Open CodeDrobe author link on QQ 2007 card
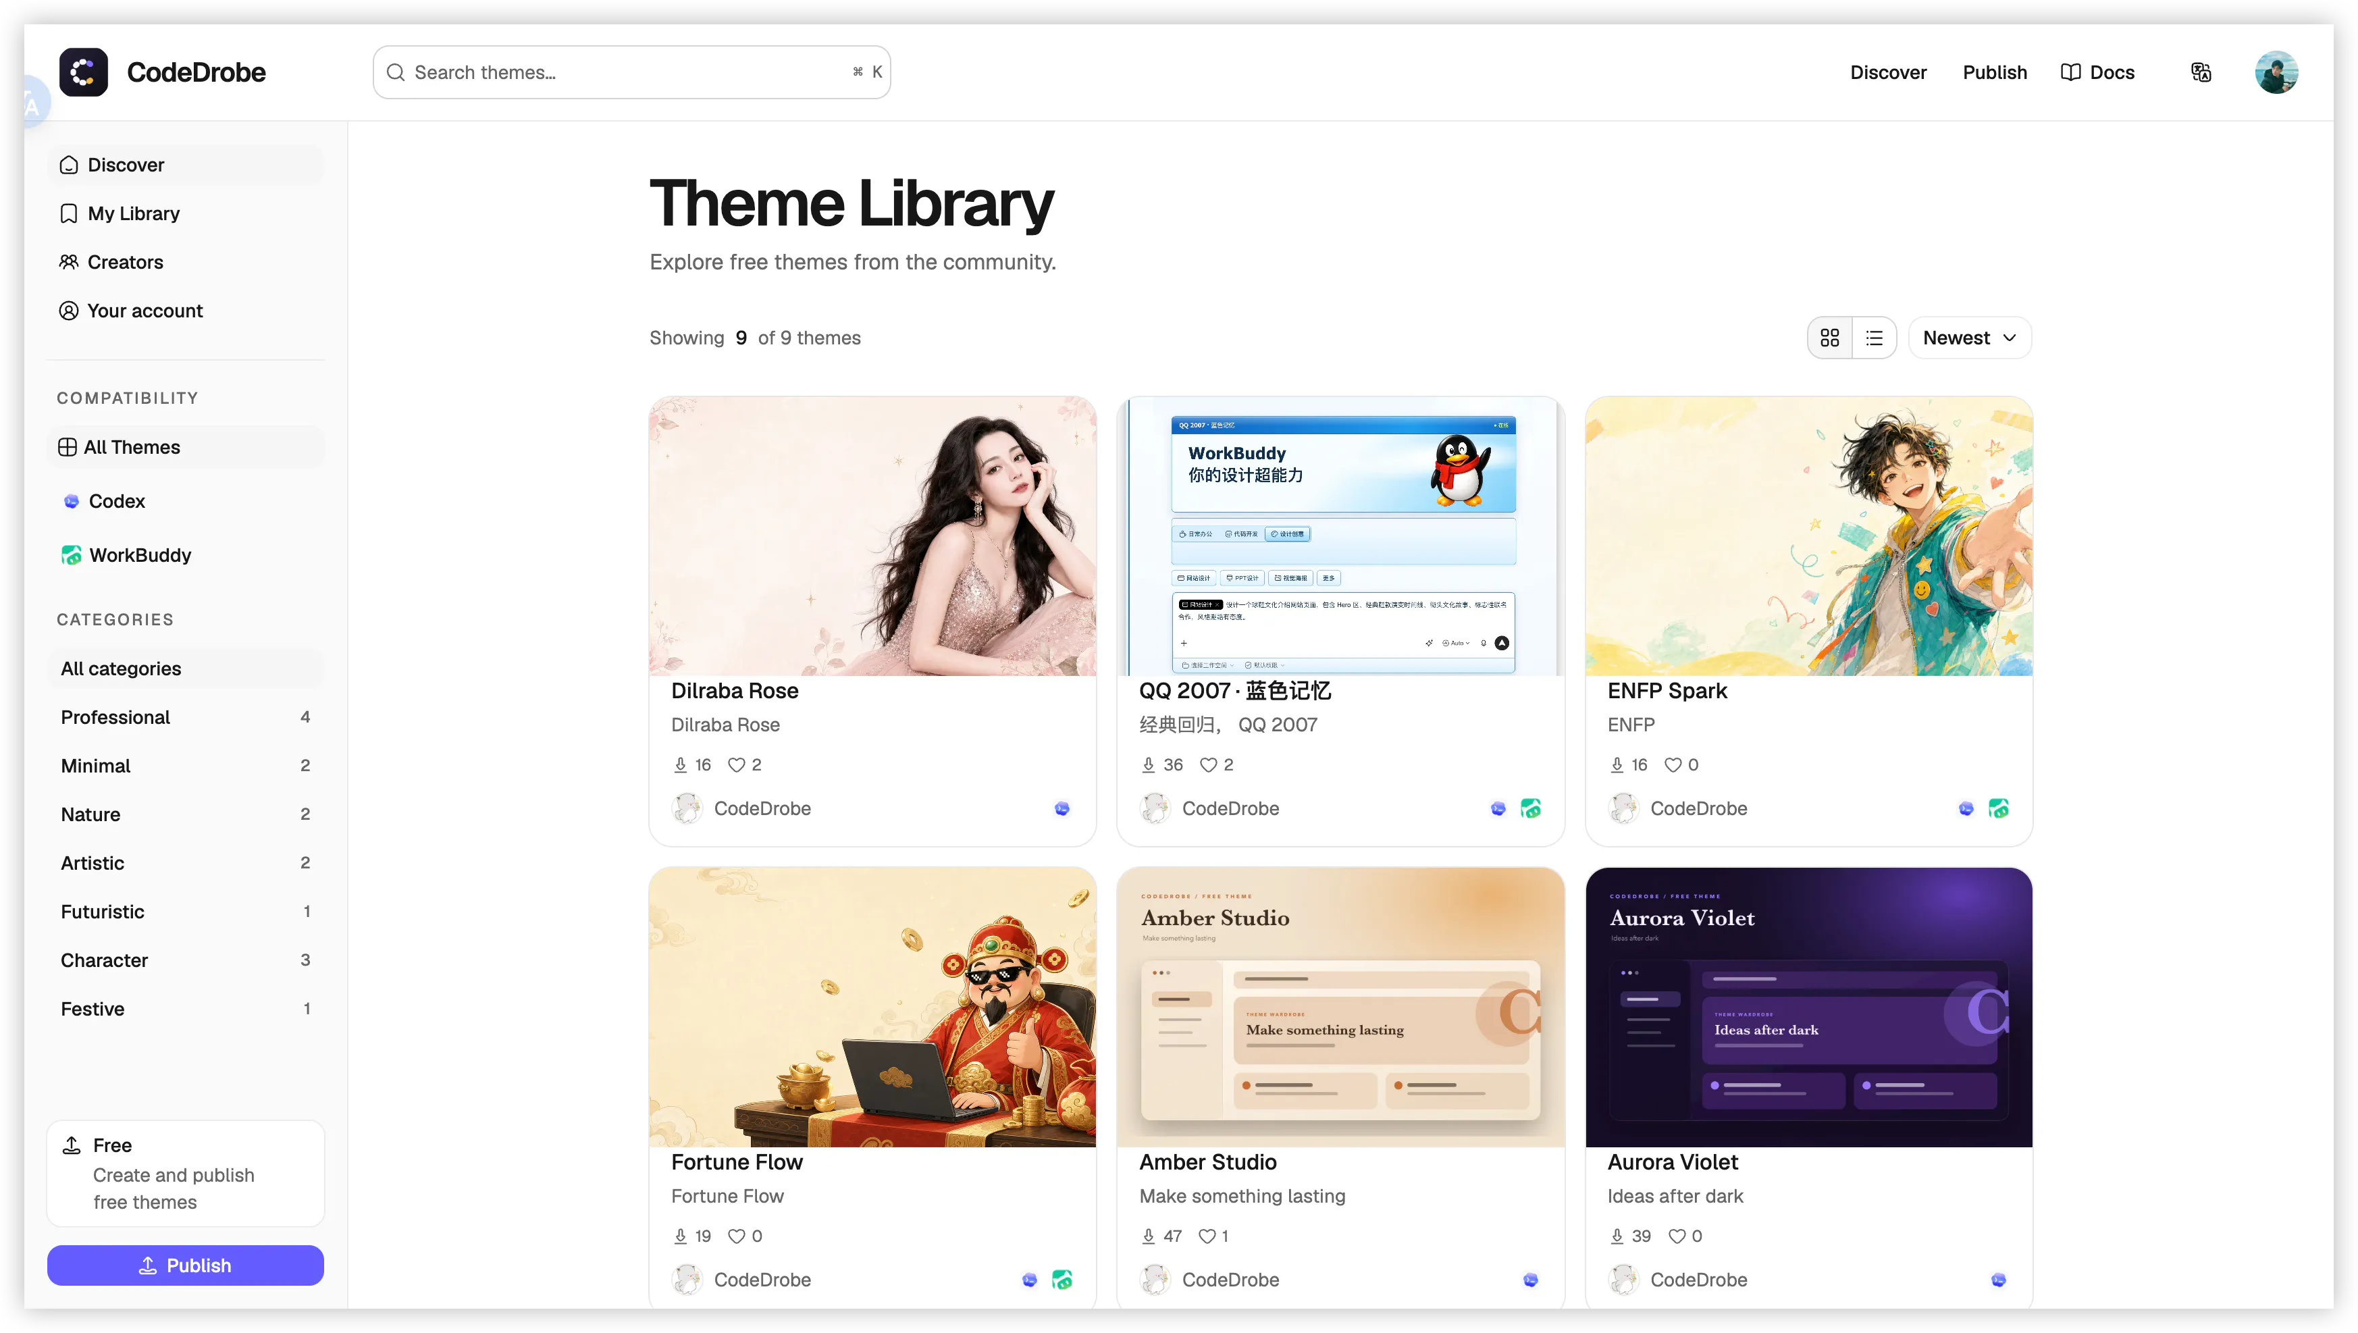The image size is (2358, 1333). tap(1230, 808)
